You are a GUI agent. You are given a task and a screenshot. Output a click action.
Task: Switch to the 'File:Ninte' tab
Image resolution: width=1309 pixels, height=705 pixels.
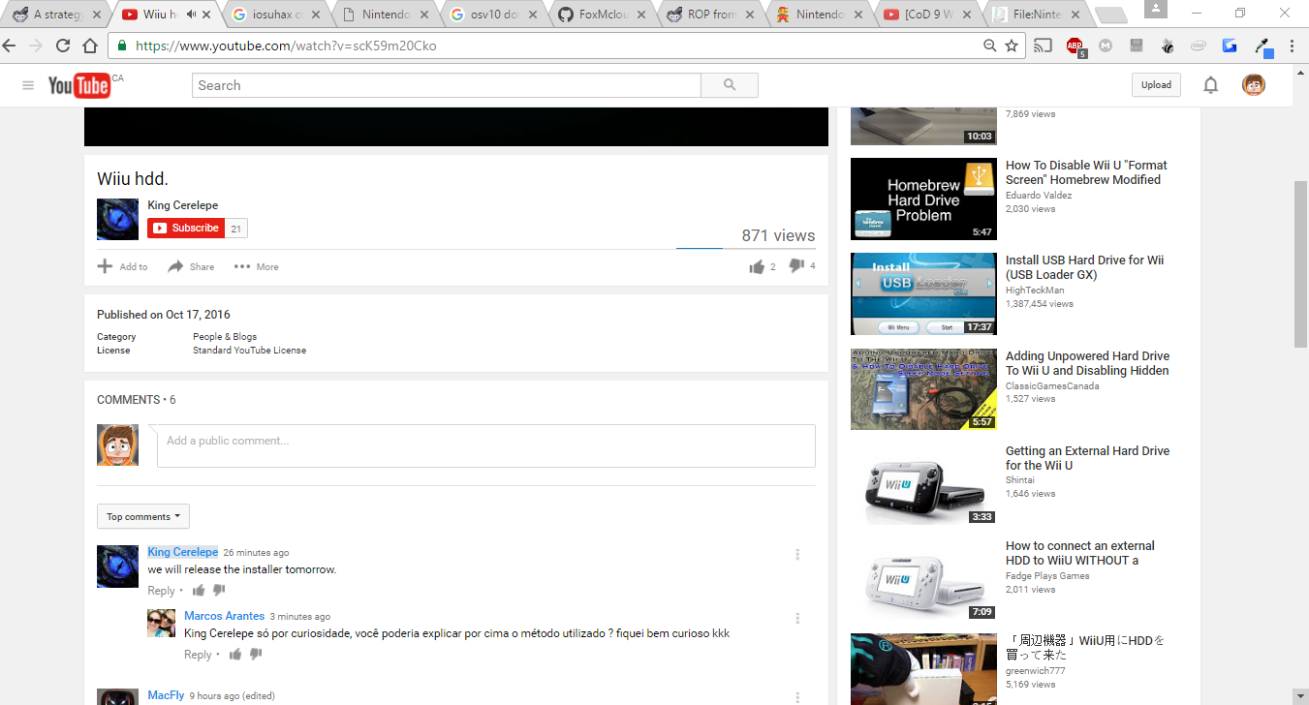pos(1036,15)
